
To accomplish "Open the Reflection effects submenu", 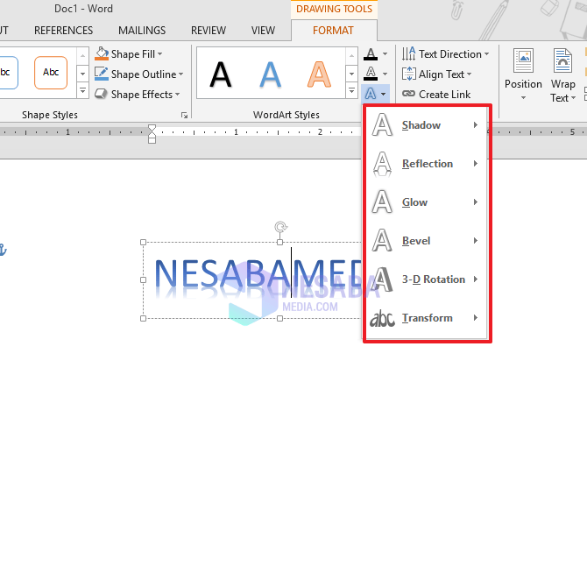I will 426,164.
